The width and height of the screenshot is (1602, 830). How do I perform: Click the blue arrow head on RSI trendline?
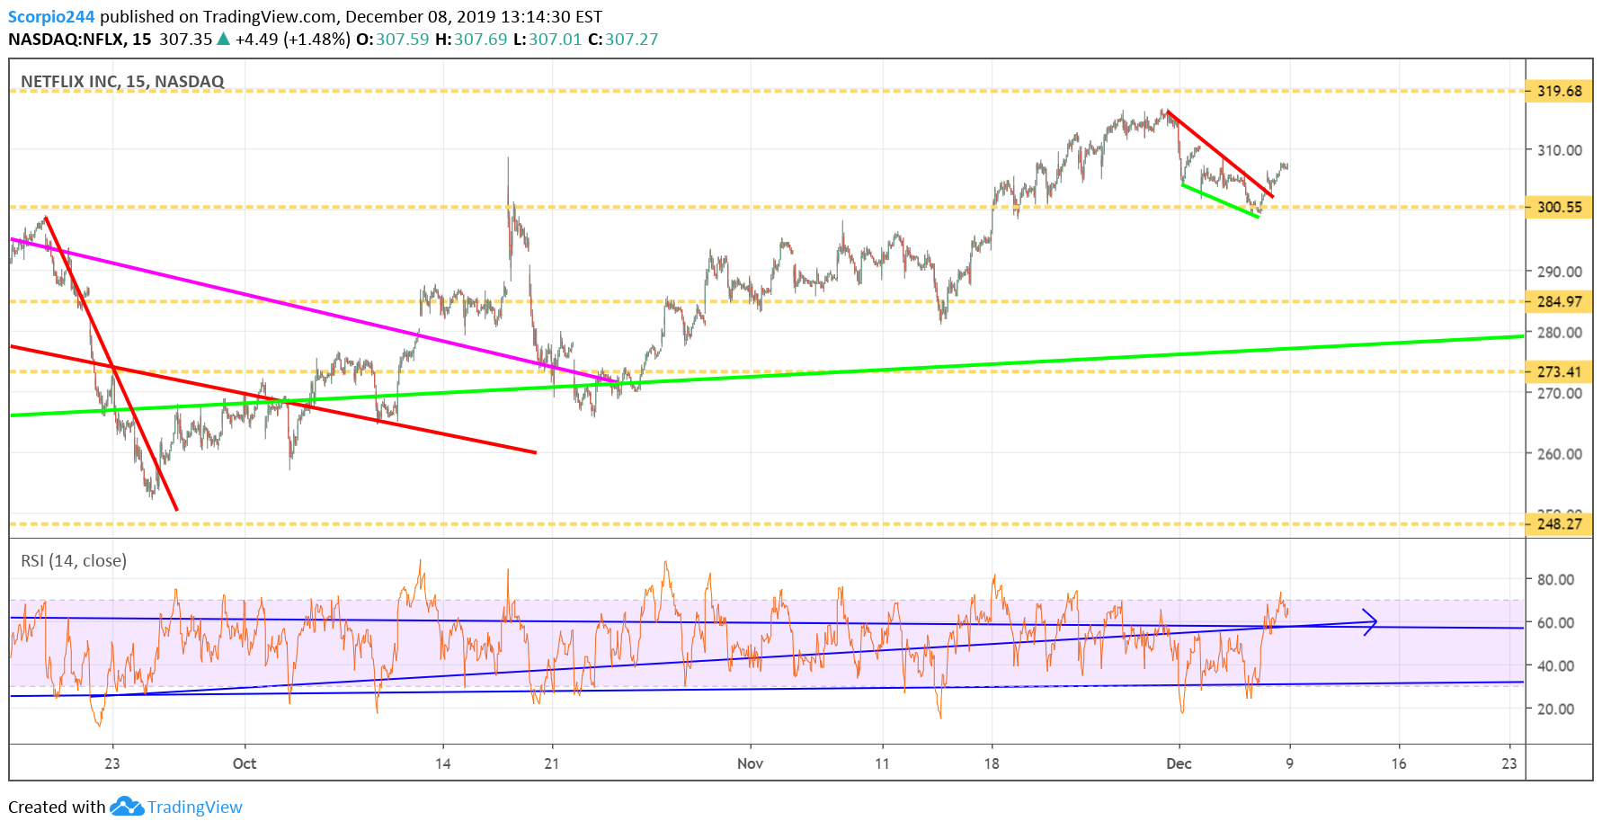pos(1370,621)
